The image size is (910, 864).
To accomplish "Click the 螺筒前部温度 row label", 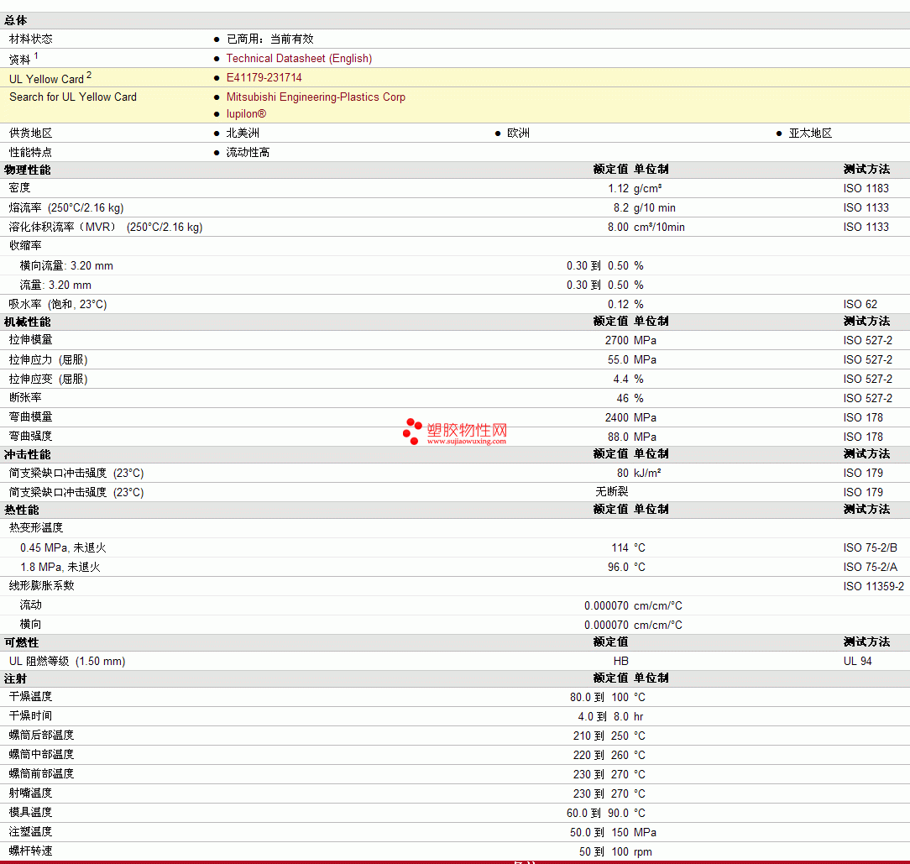I will pos(42,773).
